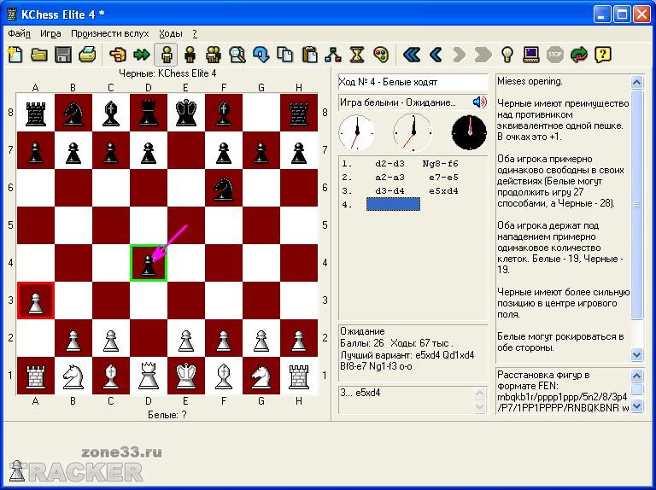Click move Ng8-f6 in move list

click(440, 163)
